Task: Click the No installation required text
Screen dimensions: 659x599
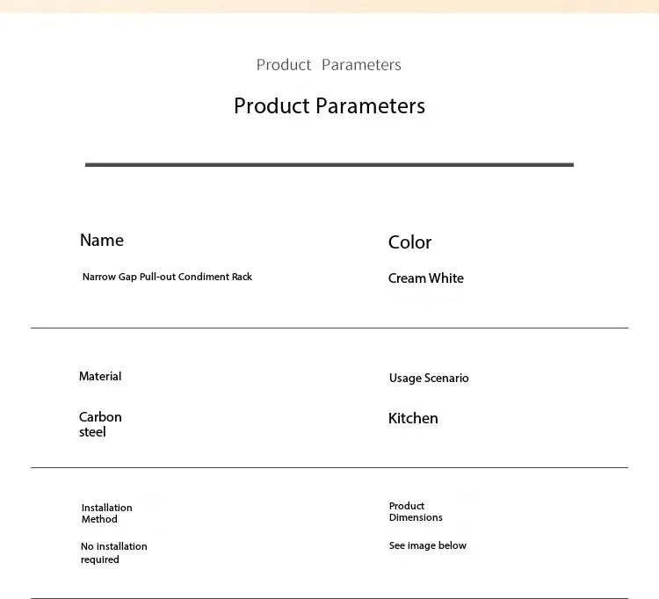Action: click(114, 552)
